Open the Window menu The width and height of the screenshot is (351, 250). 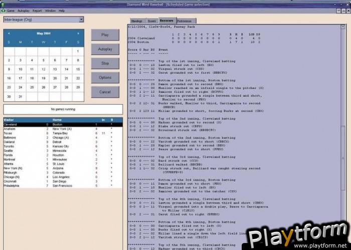point(50,10)
